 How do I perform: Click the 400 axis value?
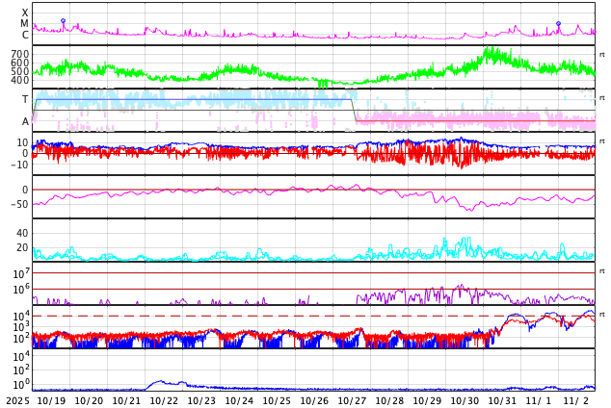pyautogui.click(x=19, y=81)
